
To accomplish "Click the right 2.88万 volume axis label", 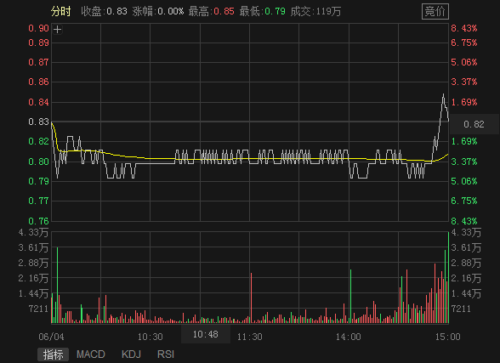I will click(466, 263).
